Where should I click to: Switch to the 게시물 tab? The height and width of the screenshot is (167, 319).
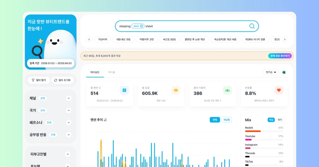point(111,72)
